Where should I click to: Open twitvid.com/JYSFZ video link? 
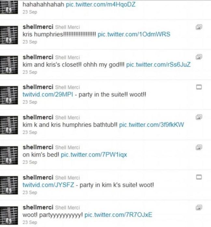(48, 185)
